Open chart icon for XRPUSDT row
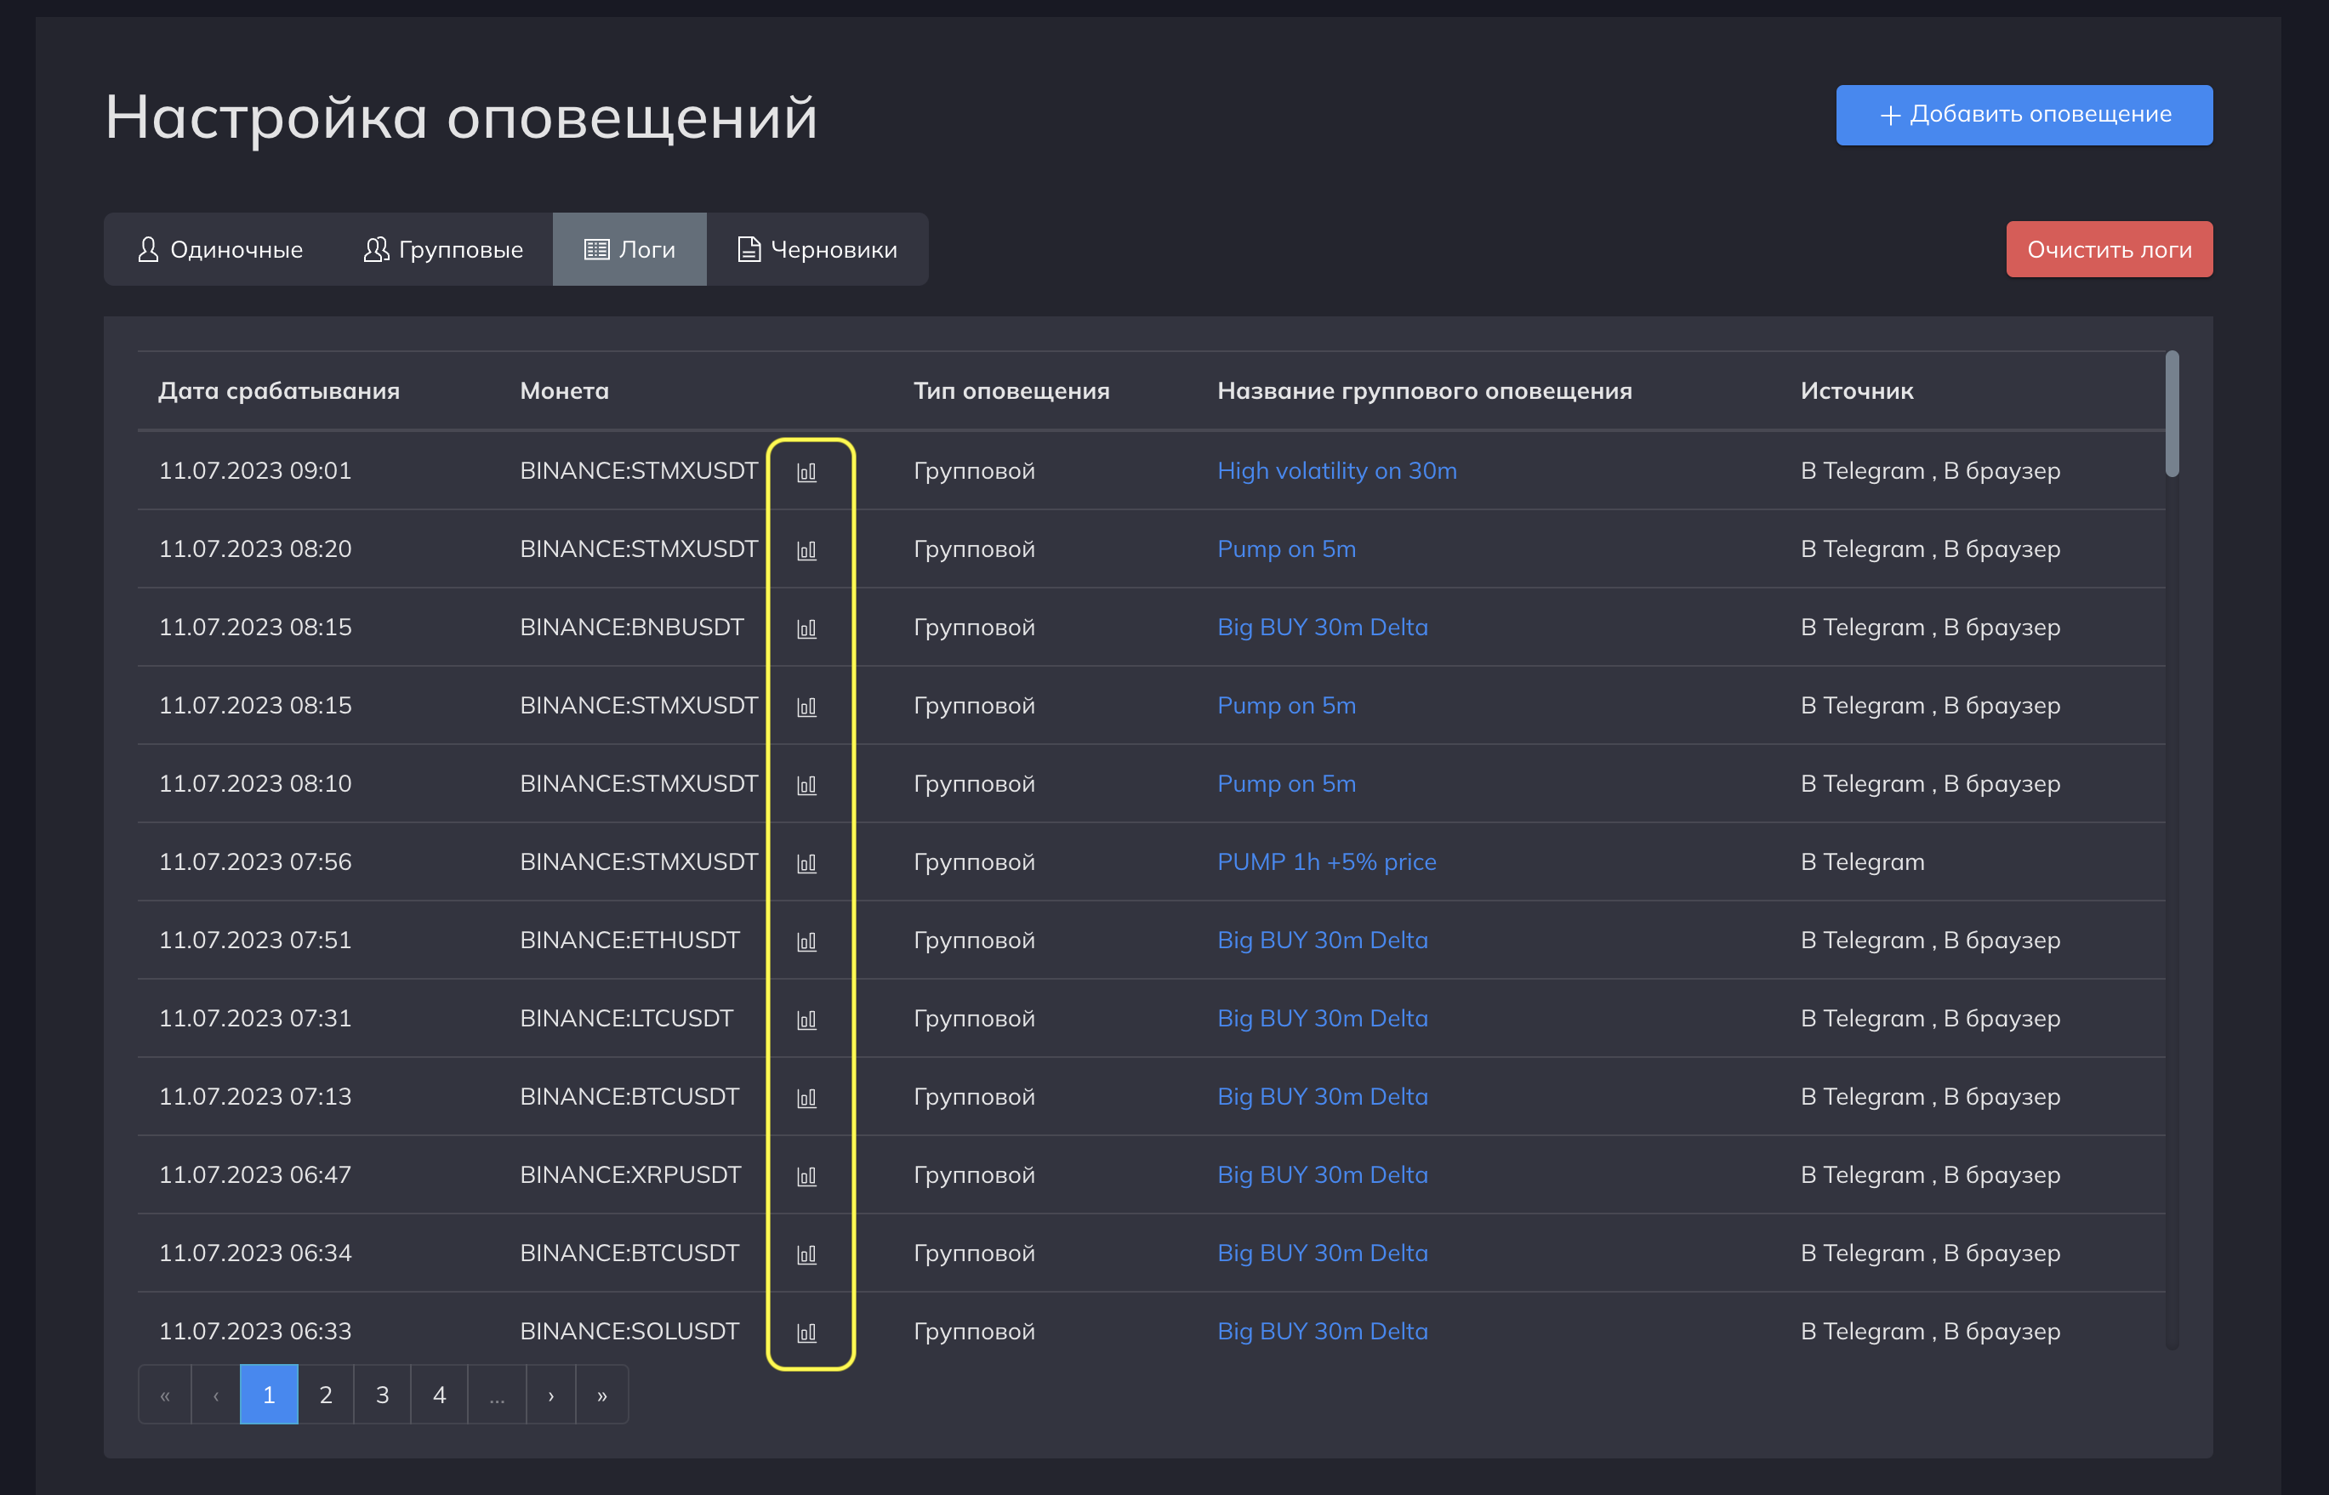This screenshot has height=1495, width=2329. point(806,1177)
